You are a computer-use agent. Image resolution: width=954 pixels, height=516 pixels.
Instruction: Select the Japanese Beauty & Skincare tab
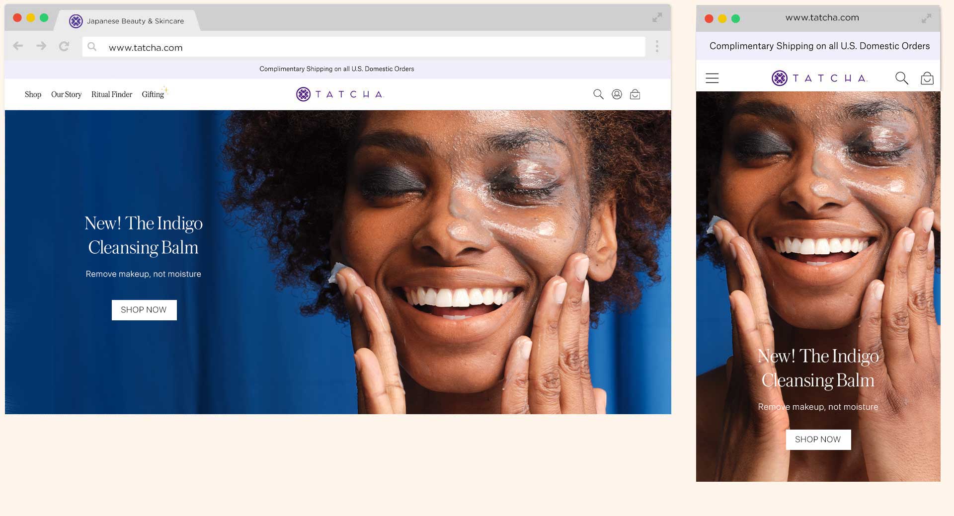click(x=127, y=21)
